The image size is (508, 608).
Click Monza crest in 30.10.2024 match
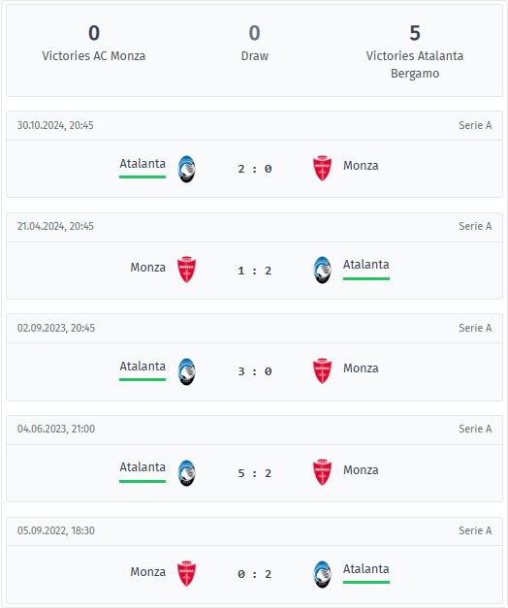pyautogui.click(x=322, y=169)
